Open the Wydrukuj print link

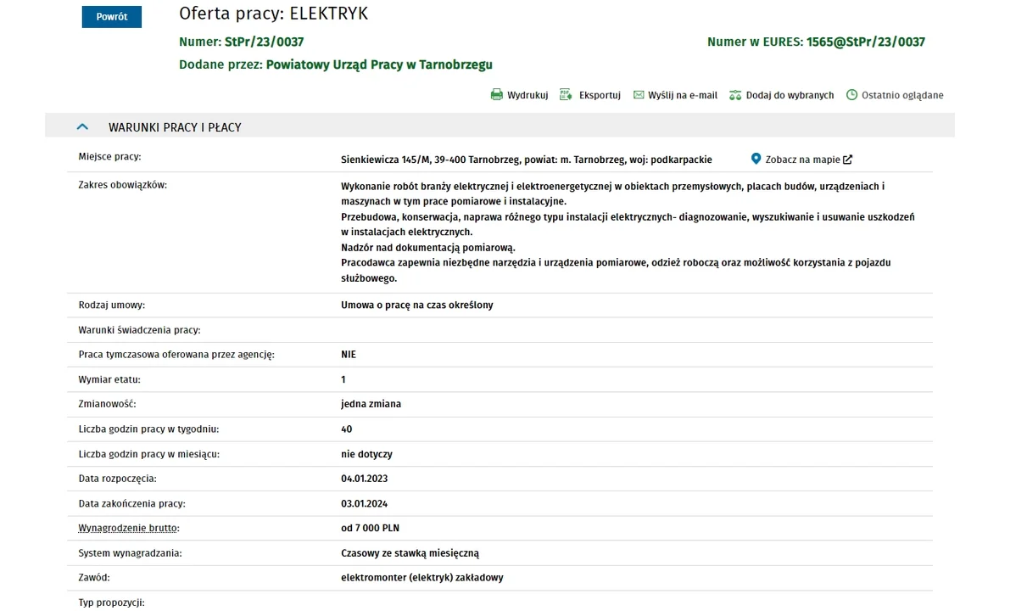527,95
